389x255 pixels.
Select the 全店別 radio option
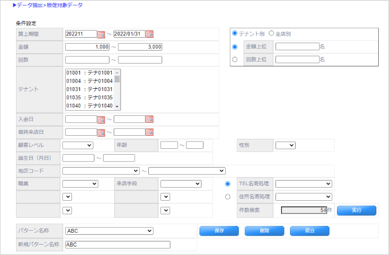tap(271, 34)
